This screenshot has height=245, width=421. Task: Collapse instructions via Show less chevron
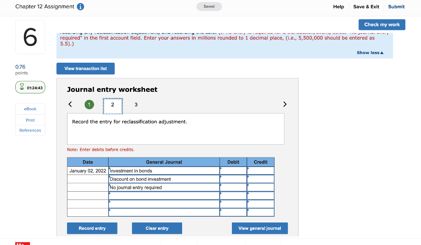click(370, 52)
